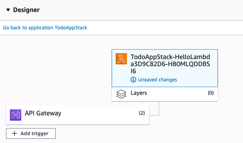Click the orange Lambda function icon
This screenshot has width=243, height=143.
click(x=121, y=59)
